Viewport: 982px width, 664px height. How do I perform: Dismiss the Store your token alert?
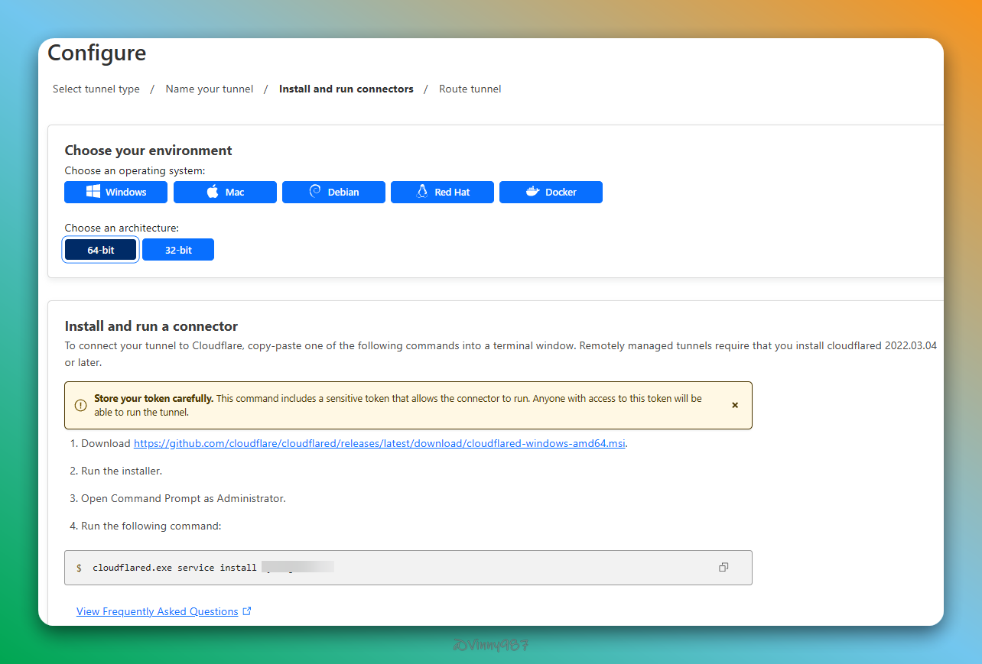[x=735, y=405]
